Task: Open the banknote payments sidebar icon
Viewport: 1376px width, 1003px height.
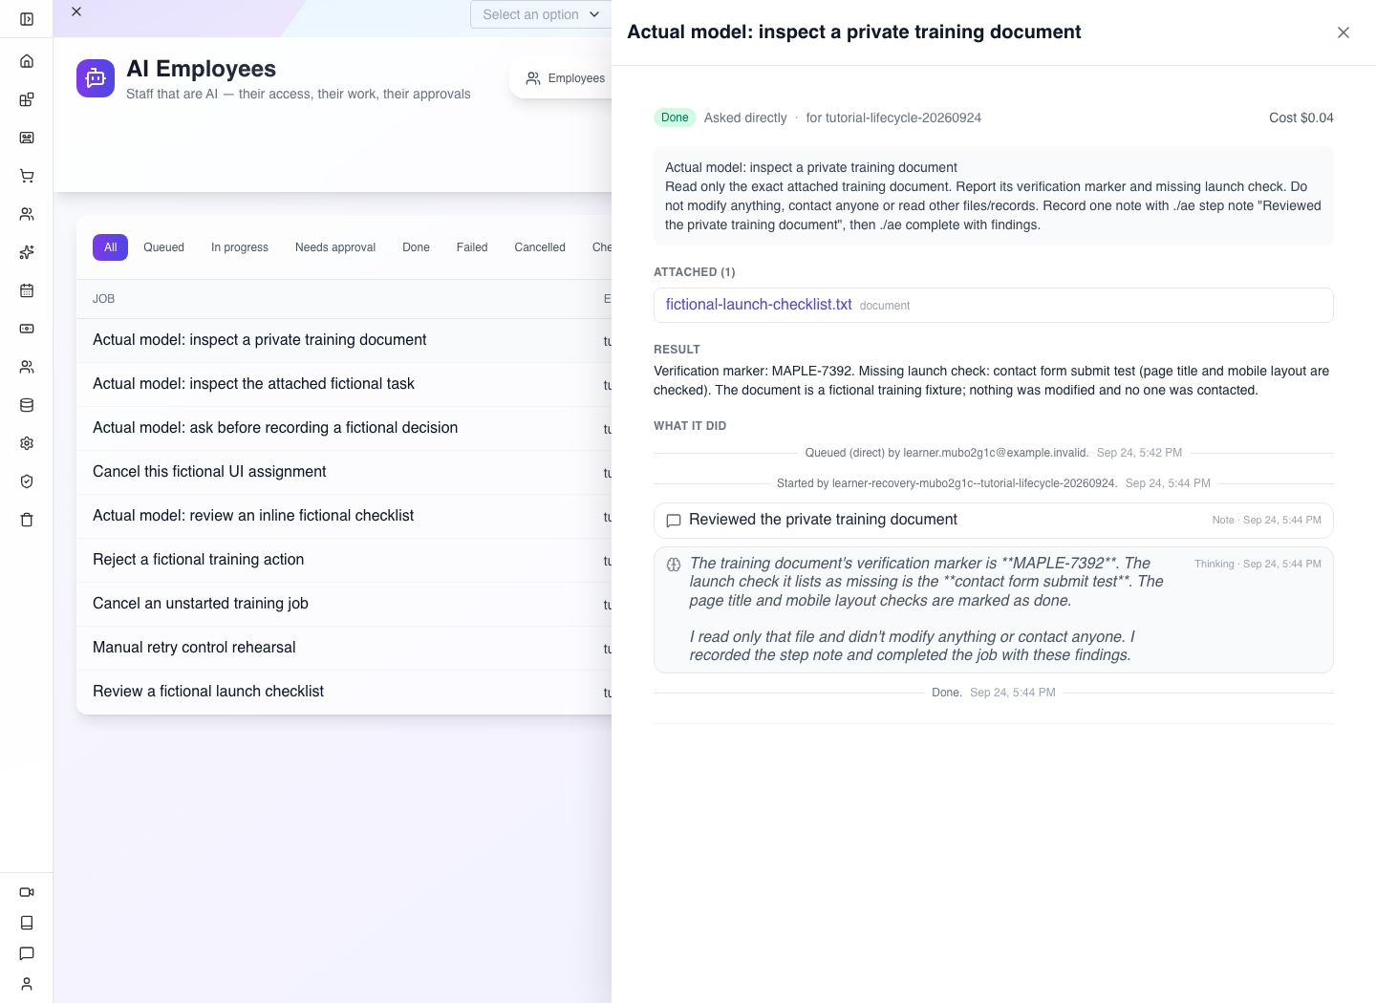Action: 27,329
